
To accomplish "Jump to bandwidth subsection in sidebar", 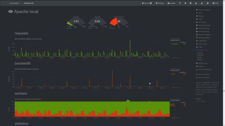I will tap(200, 55).
